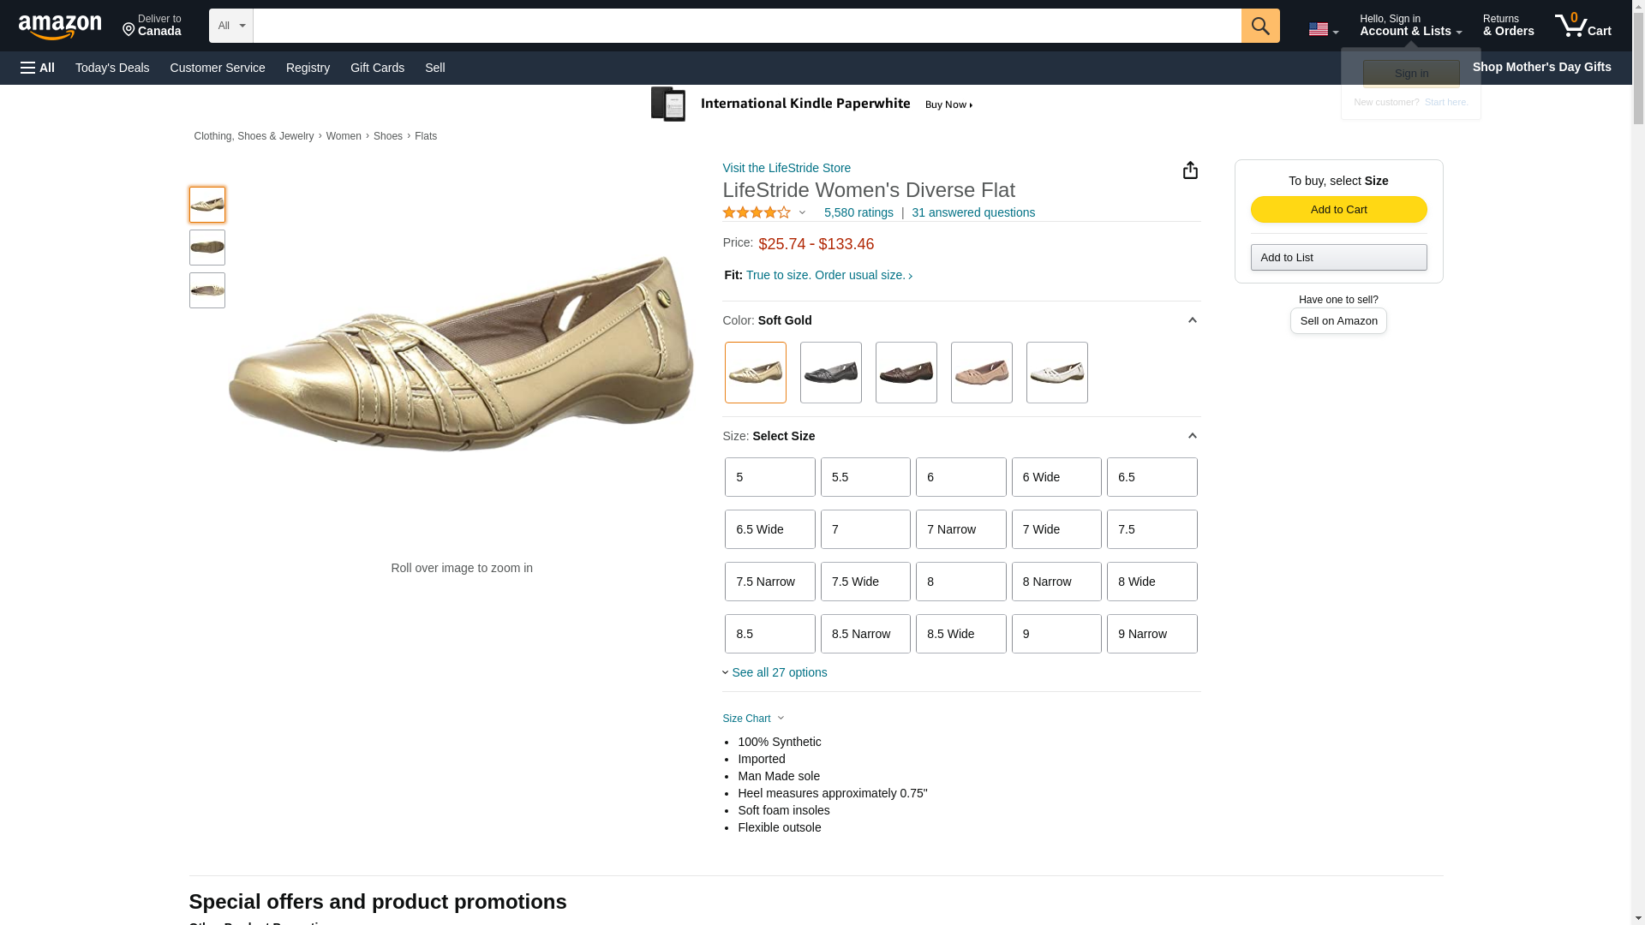Visit the LifeStride Store link
The height and width of the screenshot is (925, 1645).
pyautogui.click(x=787, y=168)
